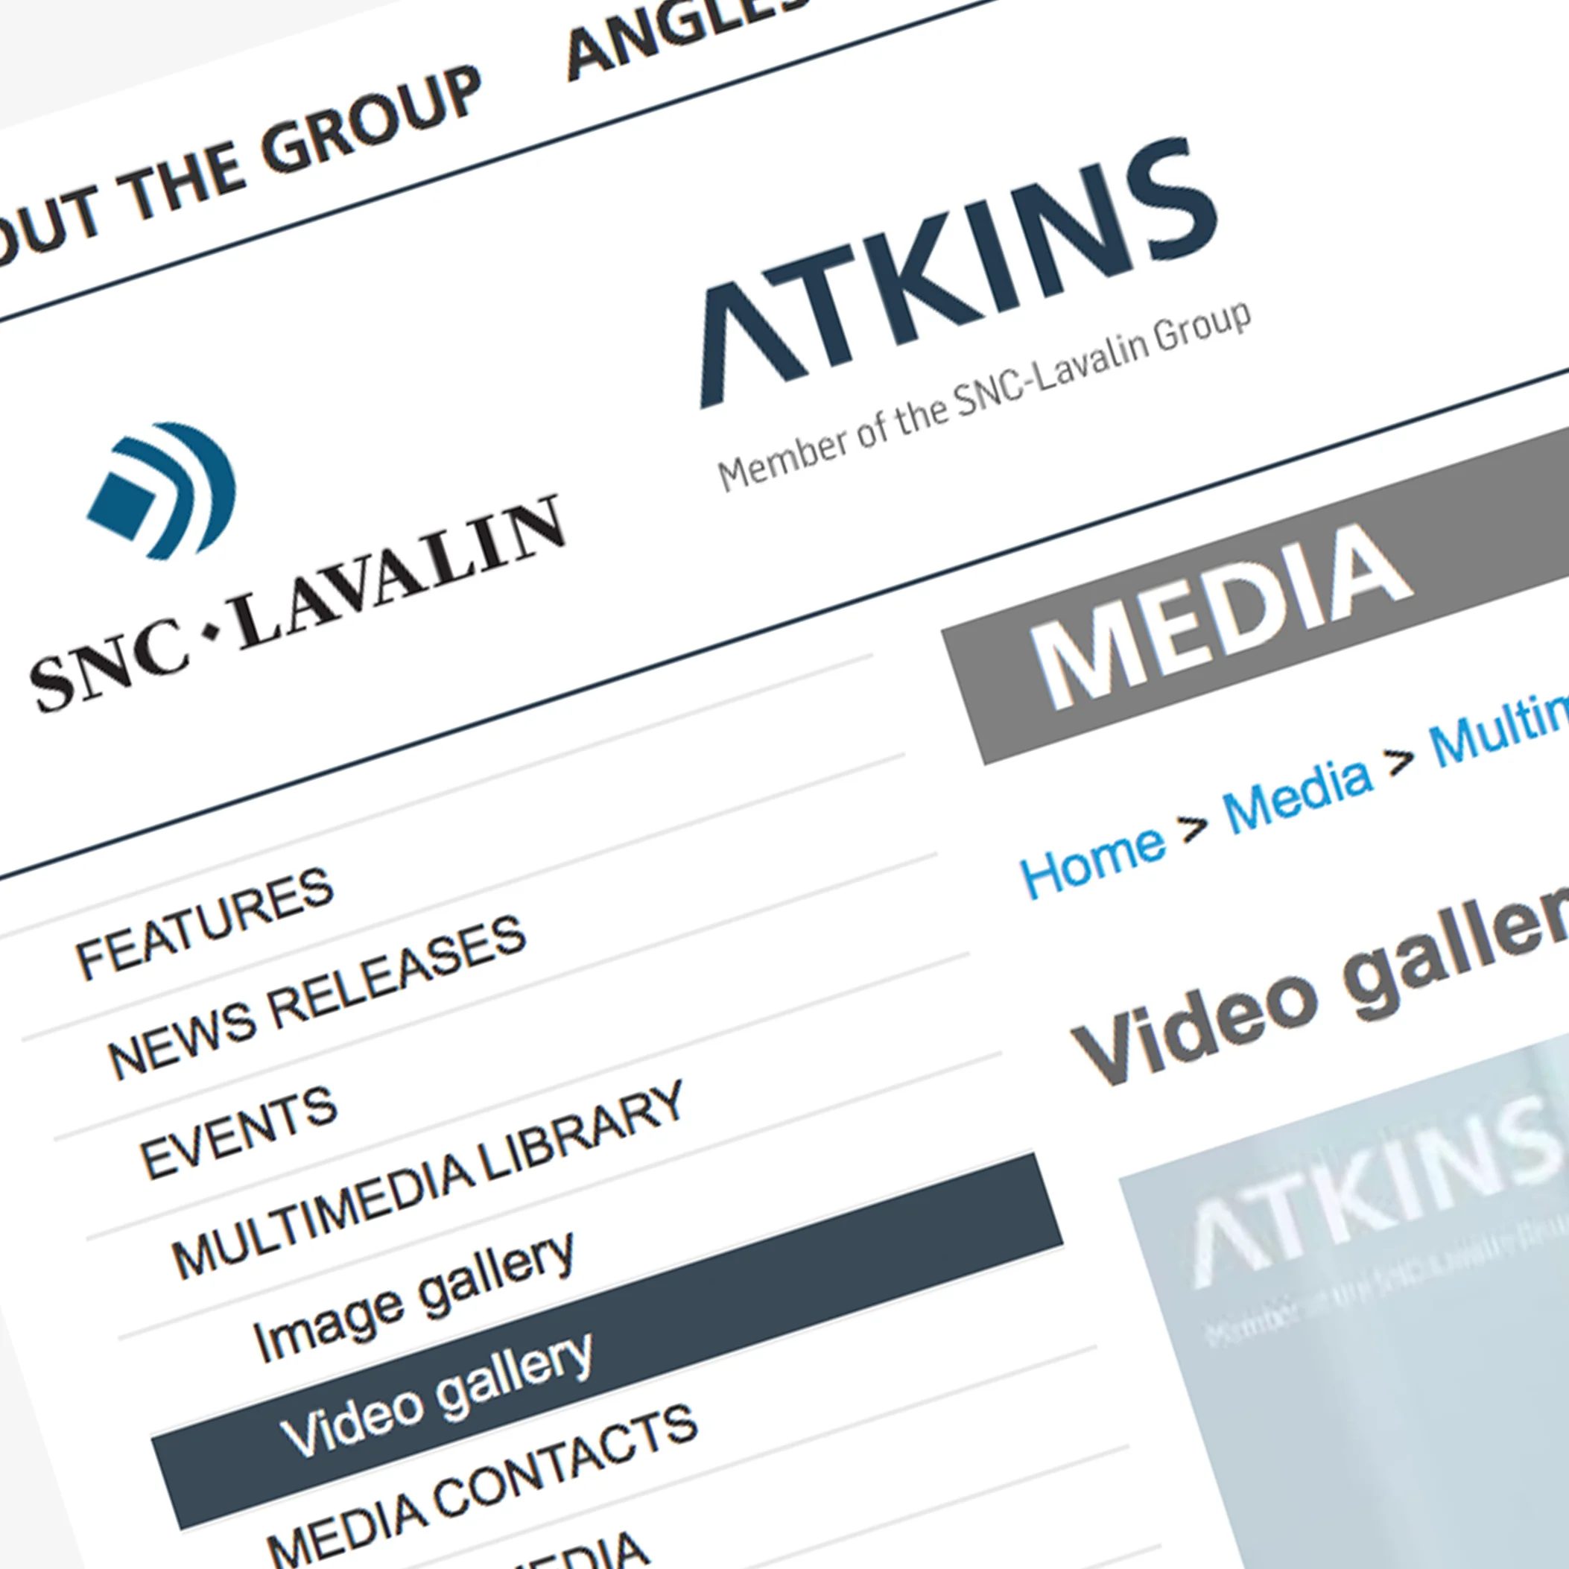Select MULTIMEDIA LIBRARY in sidebar

click(x=429, y=1179)
